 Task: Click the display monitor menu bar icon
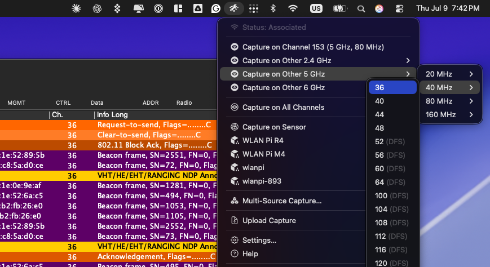click(x=139, y=8)
